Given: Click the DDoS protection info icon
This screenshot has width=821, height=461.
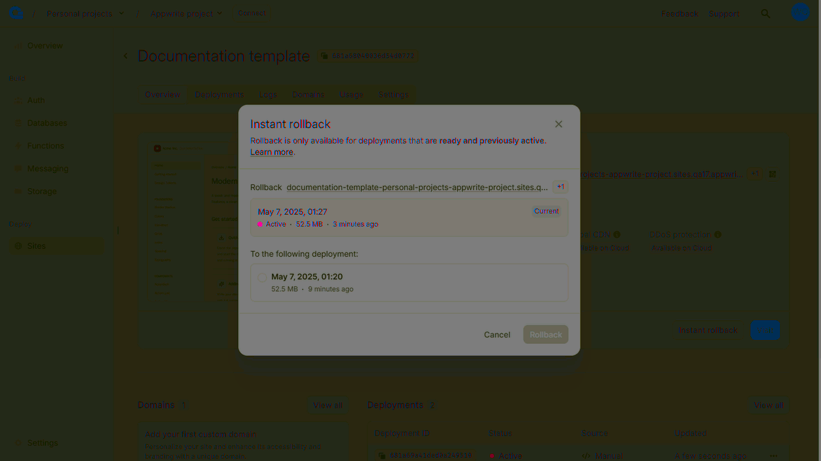Looking at the screenshot, I should coord(718,235).
